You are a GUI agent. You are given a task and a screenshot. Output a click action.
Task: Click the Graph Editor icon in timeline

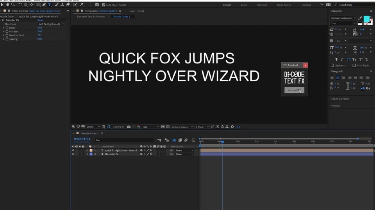[193, 140]
